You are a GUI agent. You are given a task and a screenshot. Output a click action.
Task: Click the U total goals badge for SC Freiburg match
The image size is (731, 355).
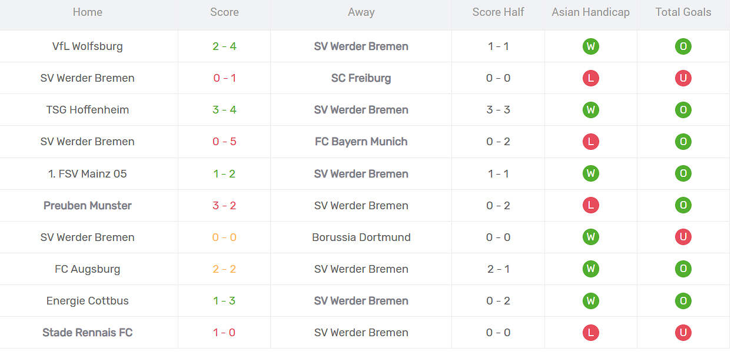tap(683, 78)
